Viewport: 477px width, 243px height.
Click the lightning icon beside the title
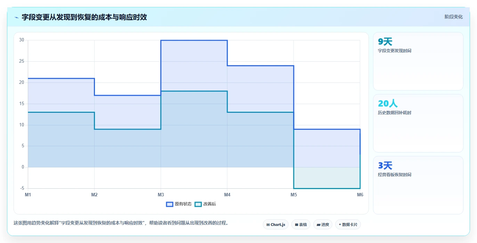click(16, 17)
